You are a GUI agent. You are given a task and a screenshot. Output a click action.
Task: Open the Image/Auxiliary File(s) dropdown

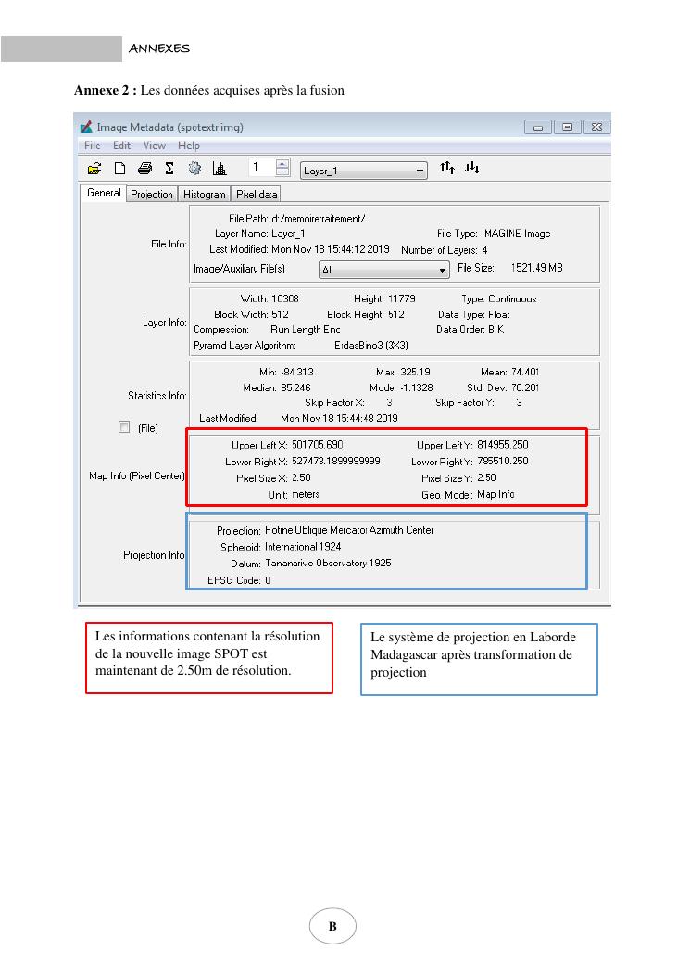(x=442, y=270)
